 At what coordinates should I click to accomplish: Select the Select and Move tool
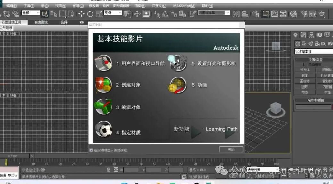(81, 14)
